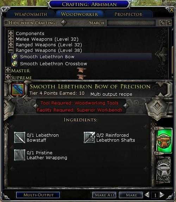Collapse Ranged Weapons (Level 38) category
The image size is (176, 202).
(x=11, y=50)
